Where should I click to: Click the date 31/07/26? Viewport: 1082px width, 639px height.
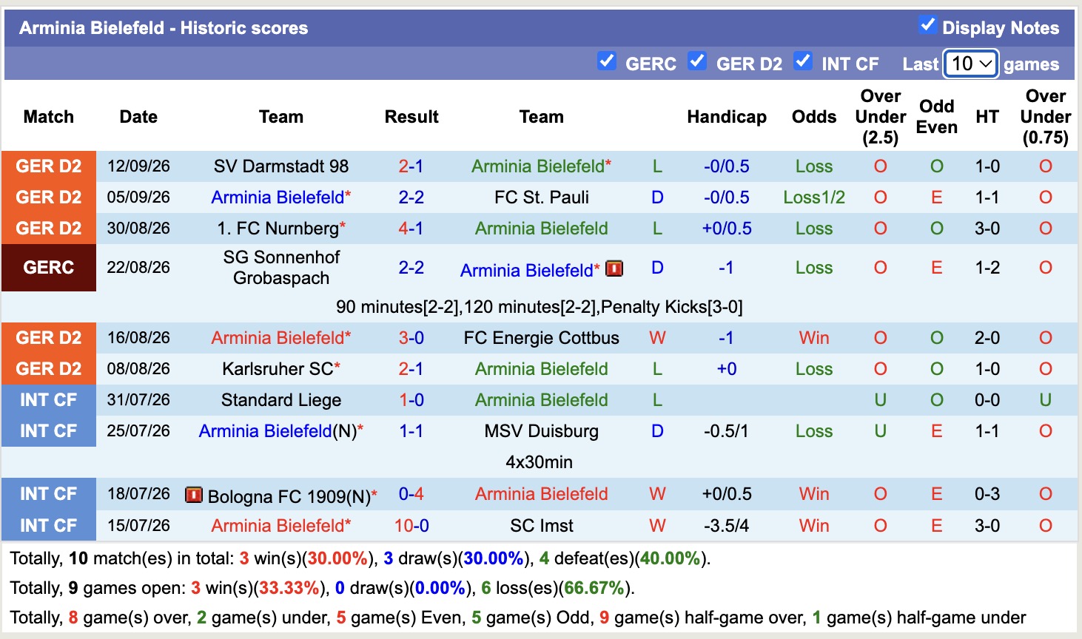point(138,400)
